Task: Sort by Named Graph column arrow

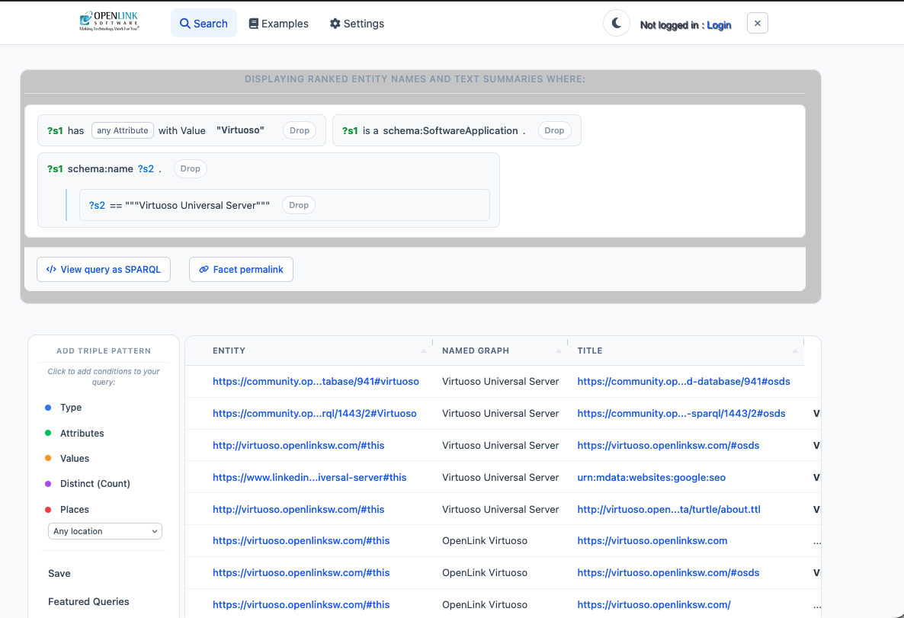Action: [559, 351]
